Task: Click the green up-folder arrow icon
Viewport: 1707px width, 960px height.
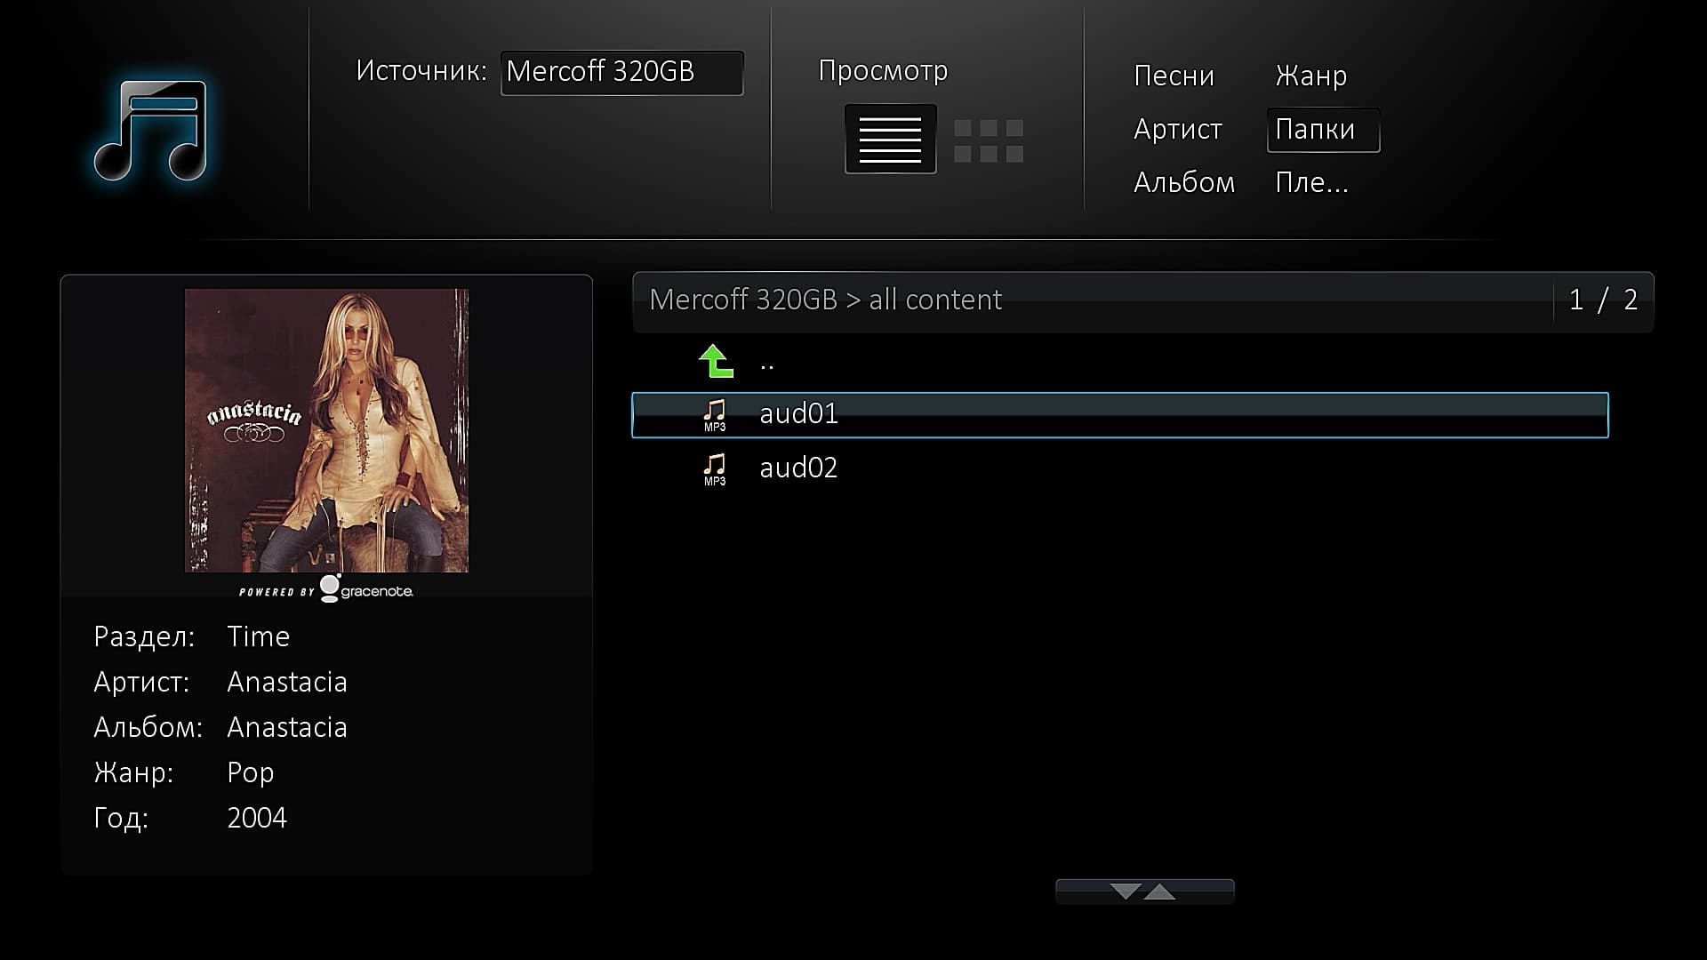Action: coord(716,362)
